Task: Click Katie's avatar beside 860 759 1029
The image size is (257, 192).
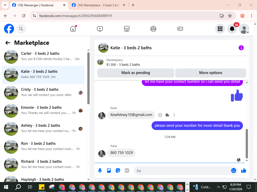Action: click(x=102, y=154)
